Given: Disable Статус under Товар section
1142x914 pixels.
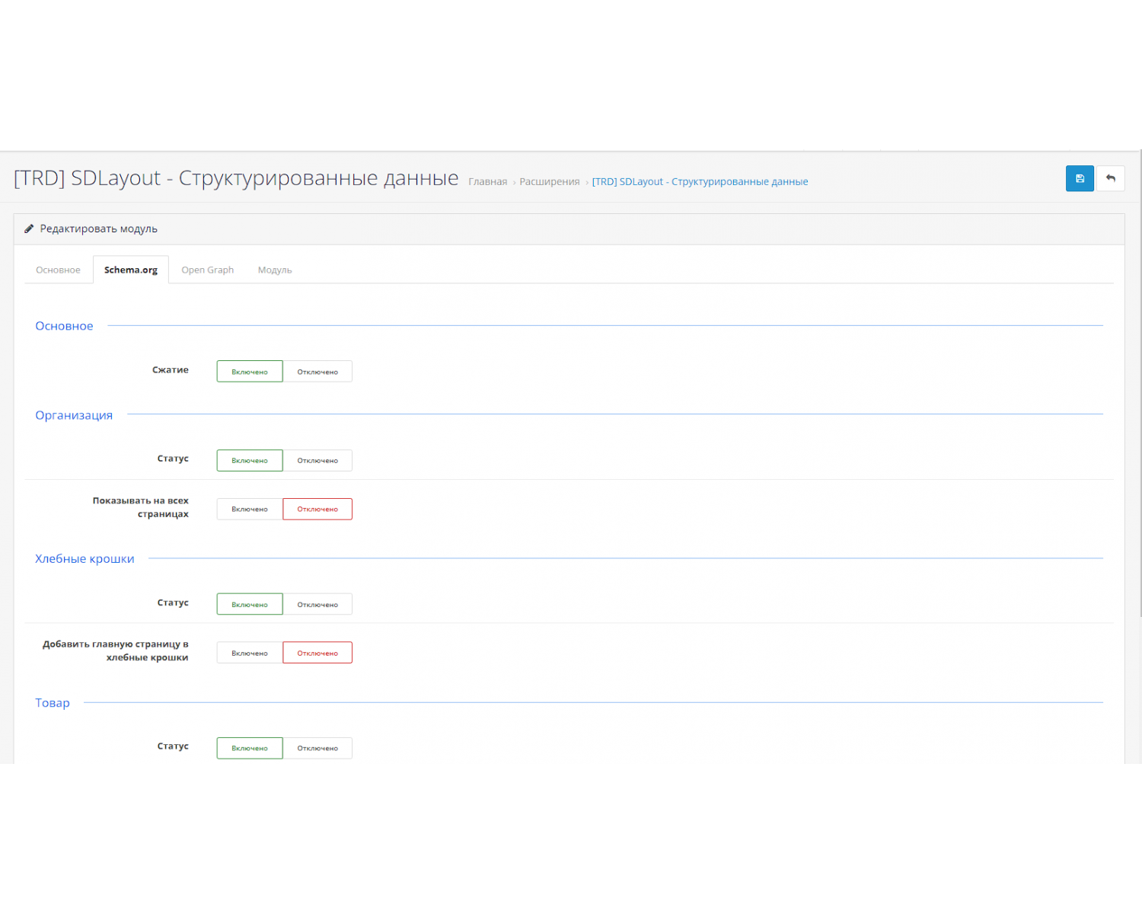Looking at the screenshot, I should point(317,747).
